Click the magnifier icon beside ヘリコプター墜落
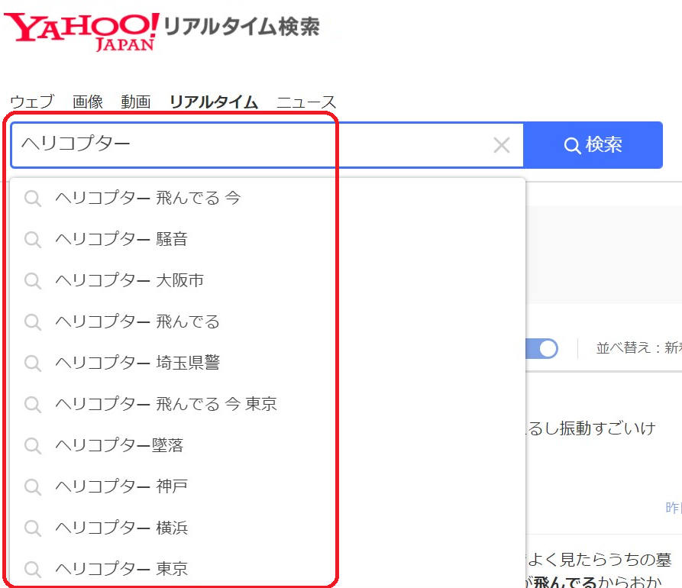The height and width of the screenshot is (588, 682). point(33,446)
